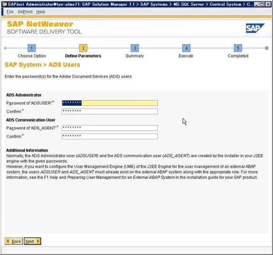
Task: Minimize the SAPinst window
Action: 256,4
